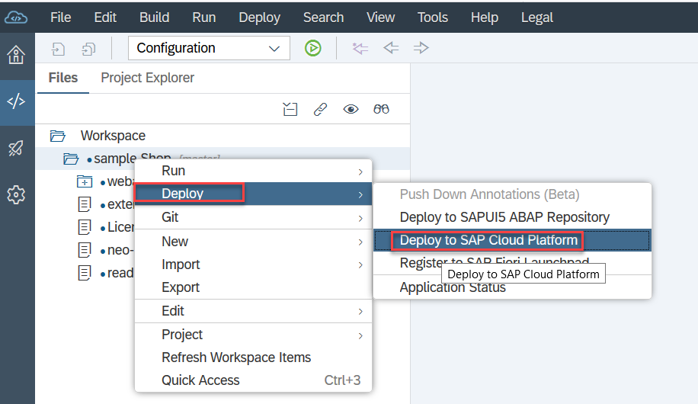Expand the Run submenu arrow
698x404 pixels.
point(360,172)
